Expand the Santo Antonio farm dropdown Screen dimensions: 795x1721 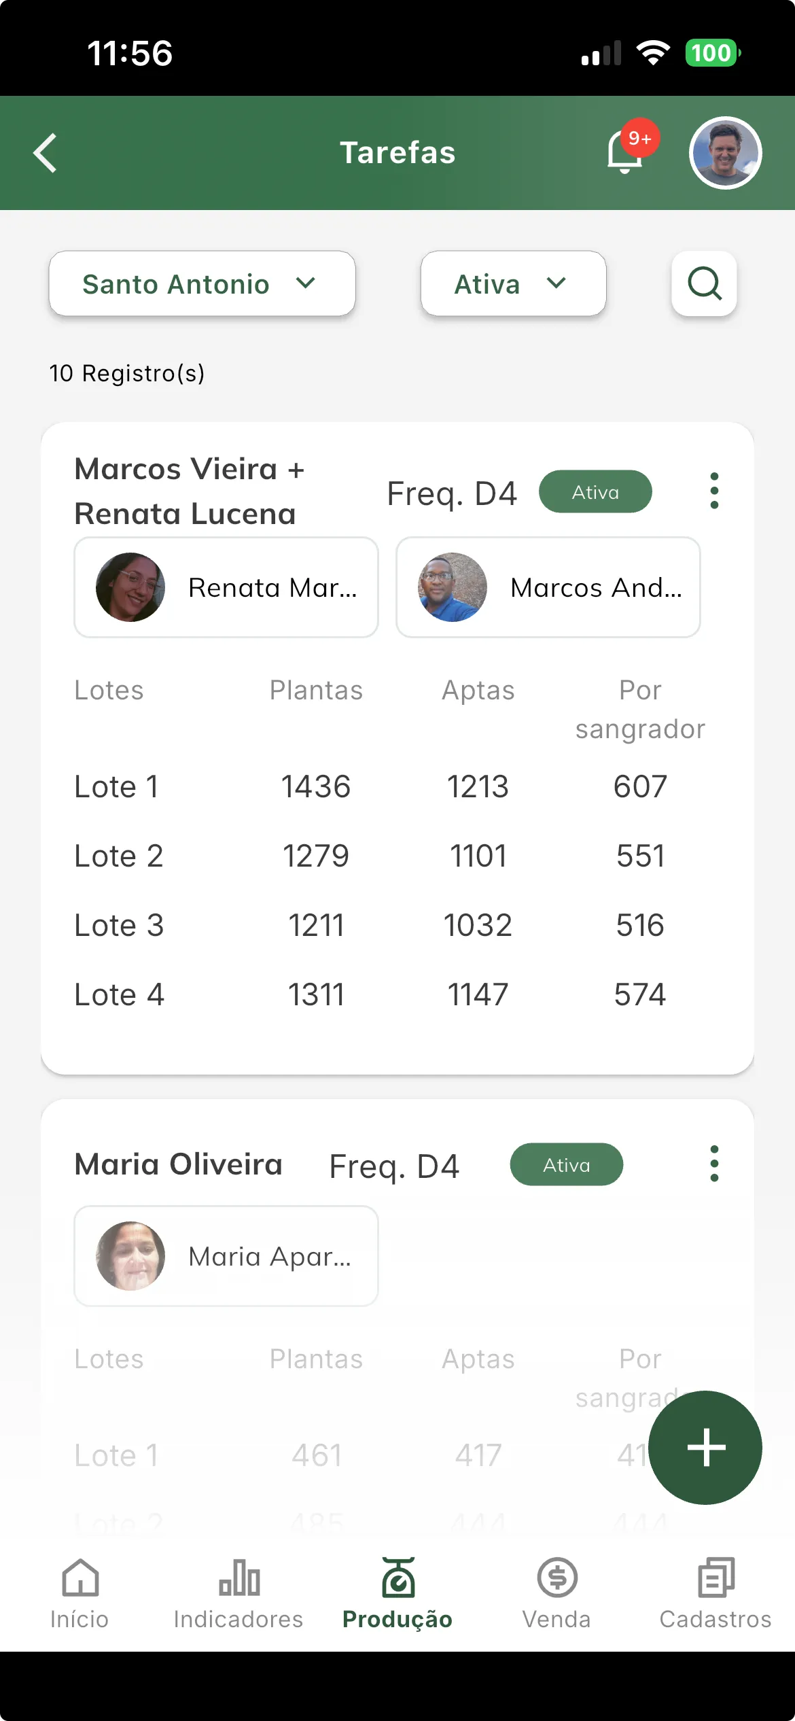click(x=202, y=283)
